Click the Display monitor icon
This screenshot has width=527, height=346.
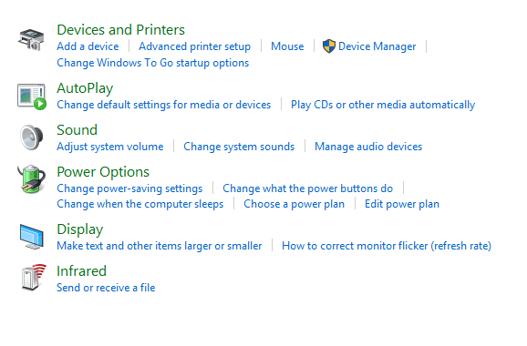point(31,237)
